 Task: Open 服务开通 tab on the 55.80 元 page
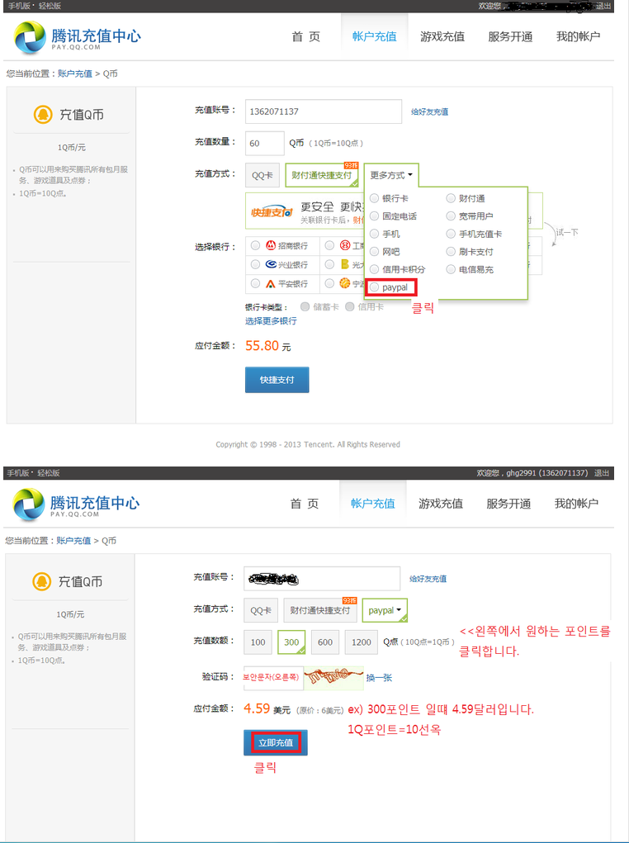pos(510,36)
